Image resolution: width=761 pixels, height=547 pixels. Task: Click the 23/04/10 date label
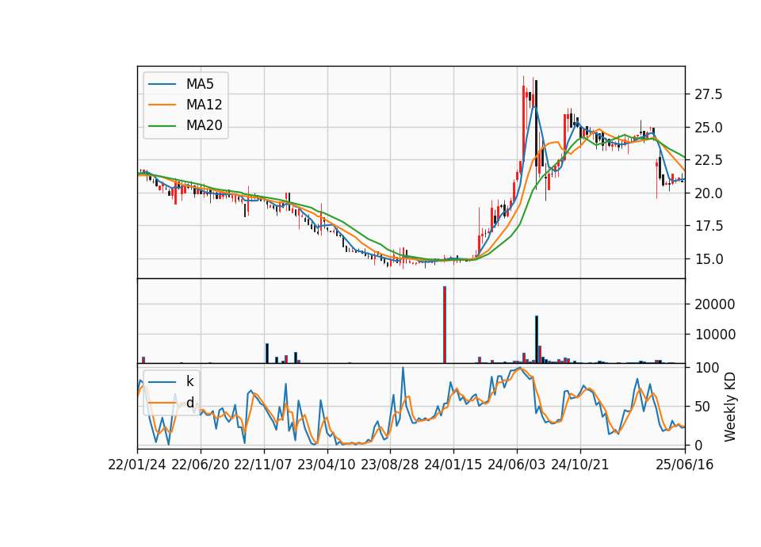point(327,465)
